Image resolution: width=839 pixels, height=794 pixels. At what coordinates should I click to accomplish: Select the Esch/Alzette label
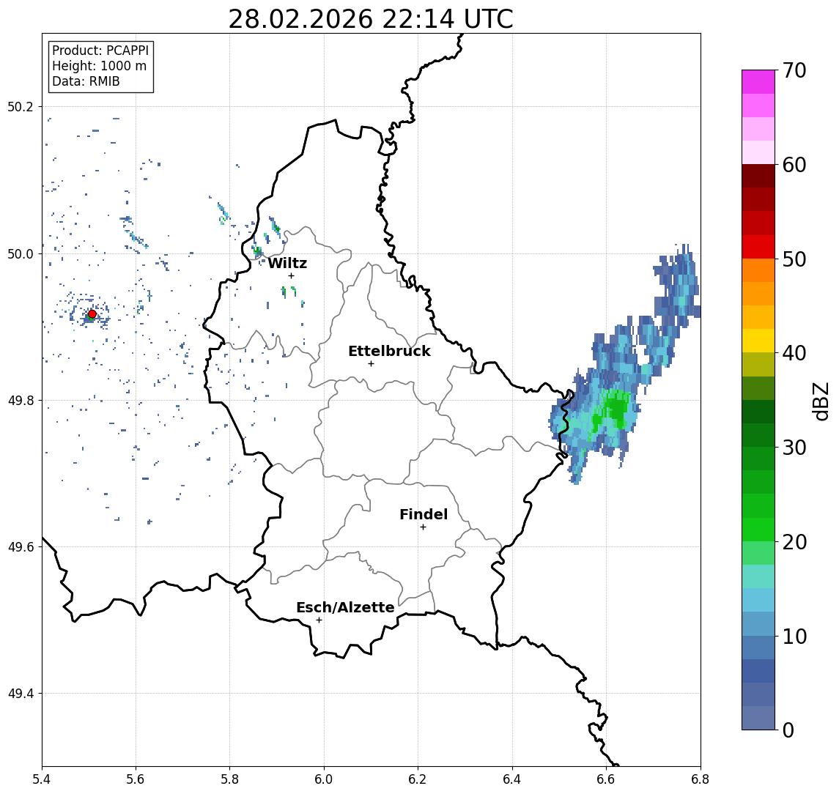pyautogui.click(x=345, y=607)
